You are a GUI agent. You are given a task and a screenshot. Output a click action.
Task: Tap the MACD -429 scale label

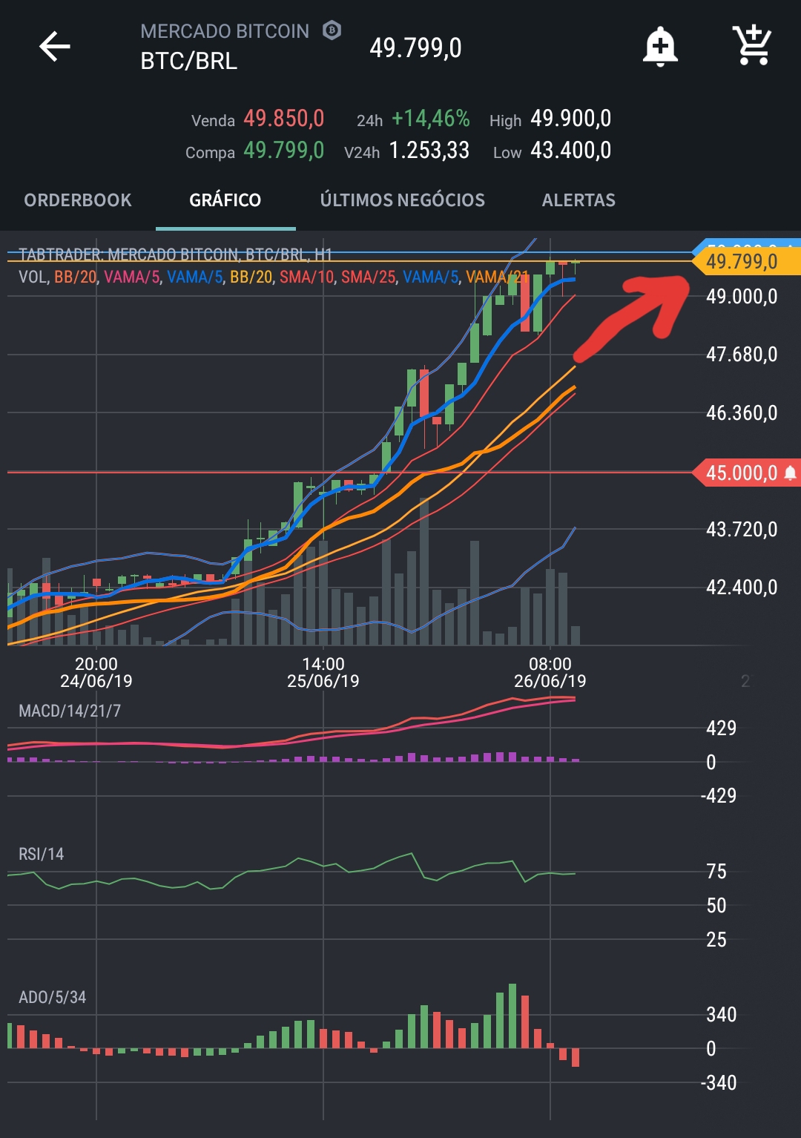[719, 796]
